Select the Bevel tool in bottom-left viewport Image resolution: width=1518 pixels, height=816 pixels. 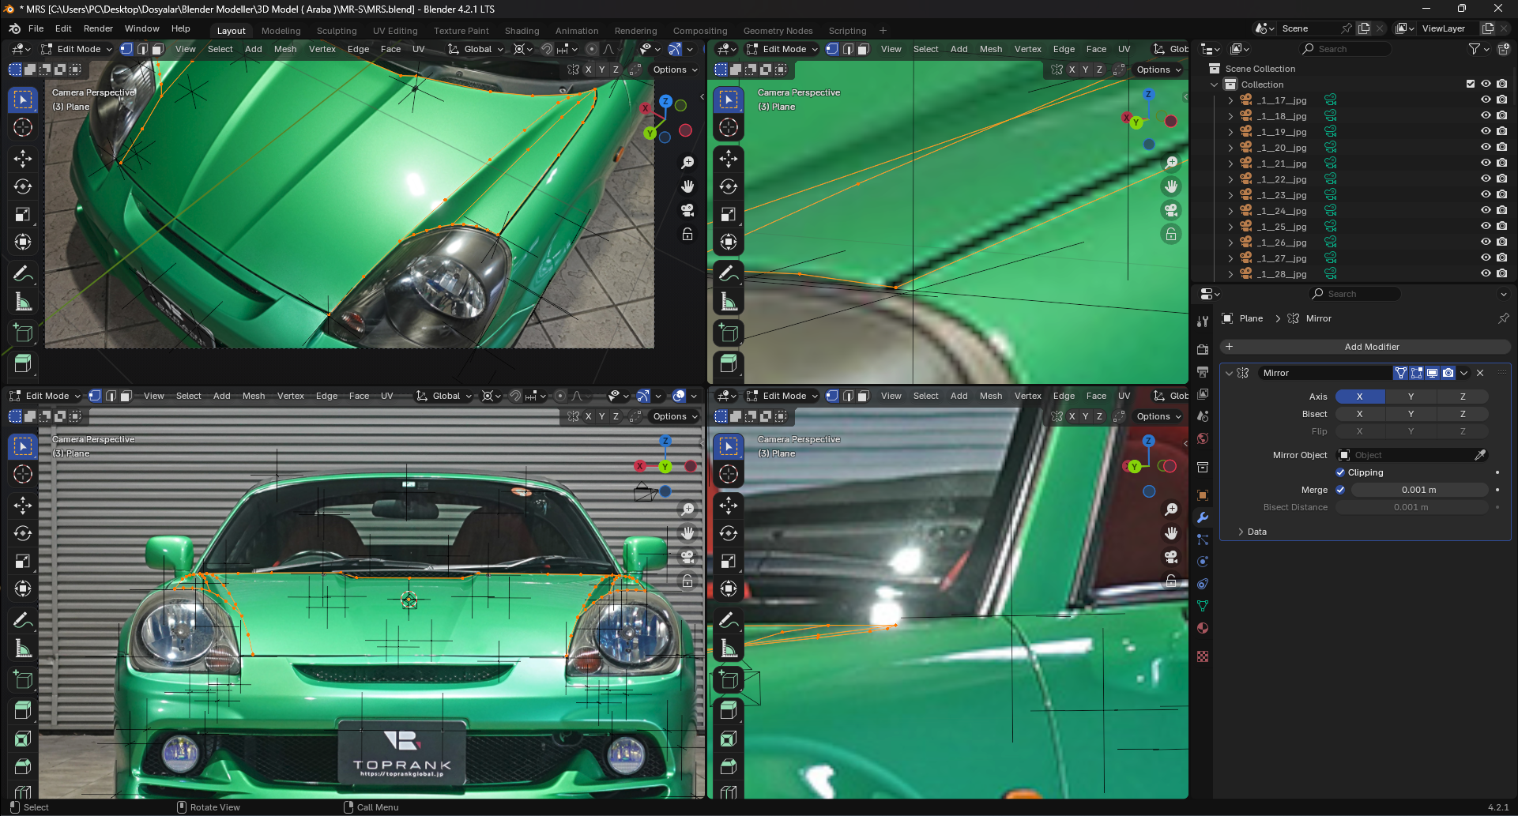pos(23,766)
